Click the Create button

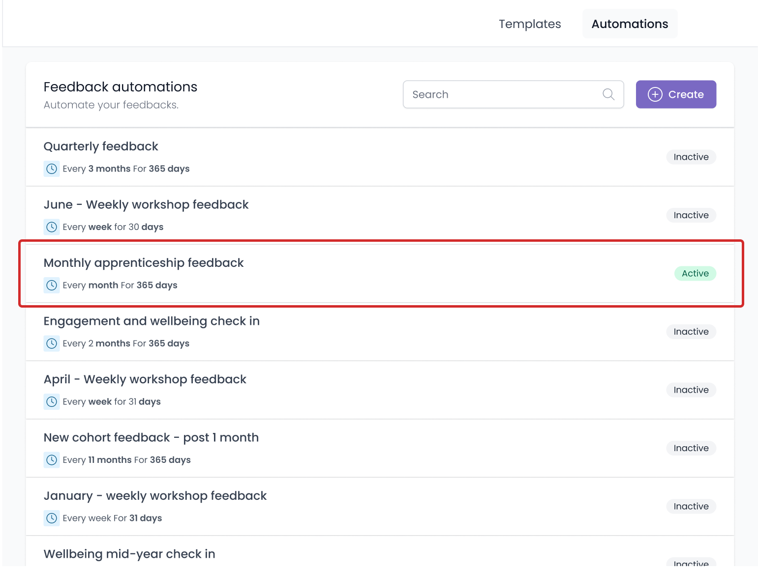tap(676, 94)
